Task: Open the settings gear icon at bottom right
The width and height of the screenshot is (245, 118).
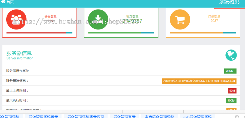Action: tap(237, 116)
